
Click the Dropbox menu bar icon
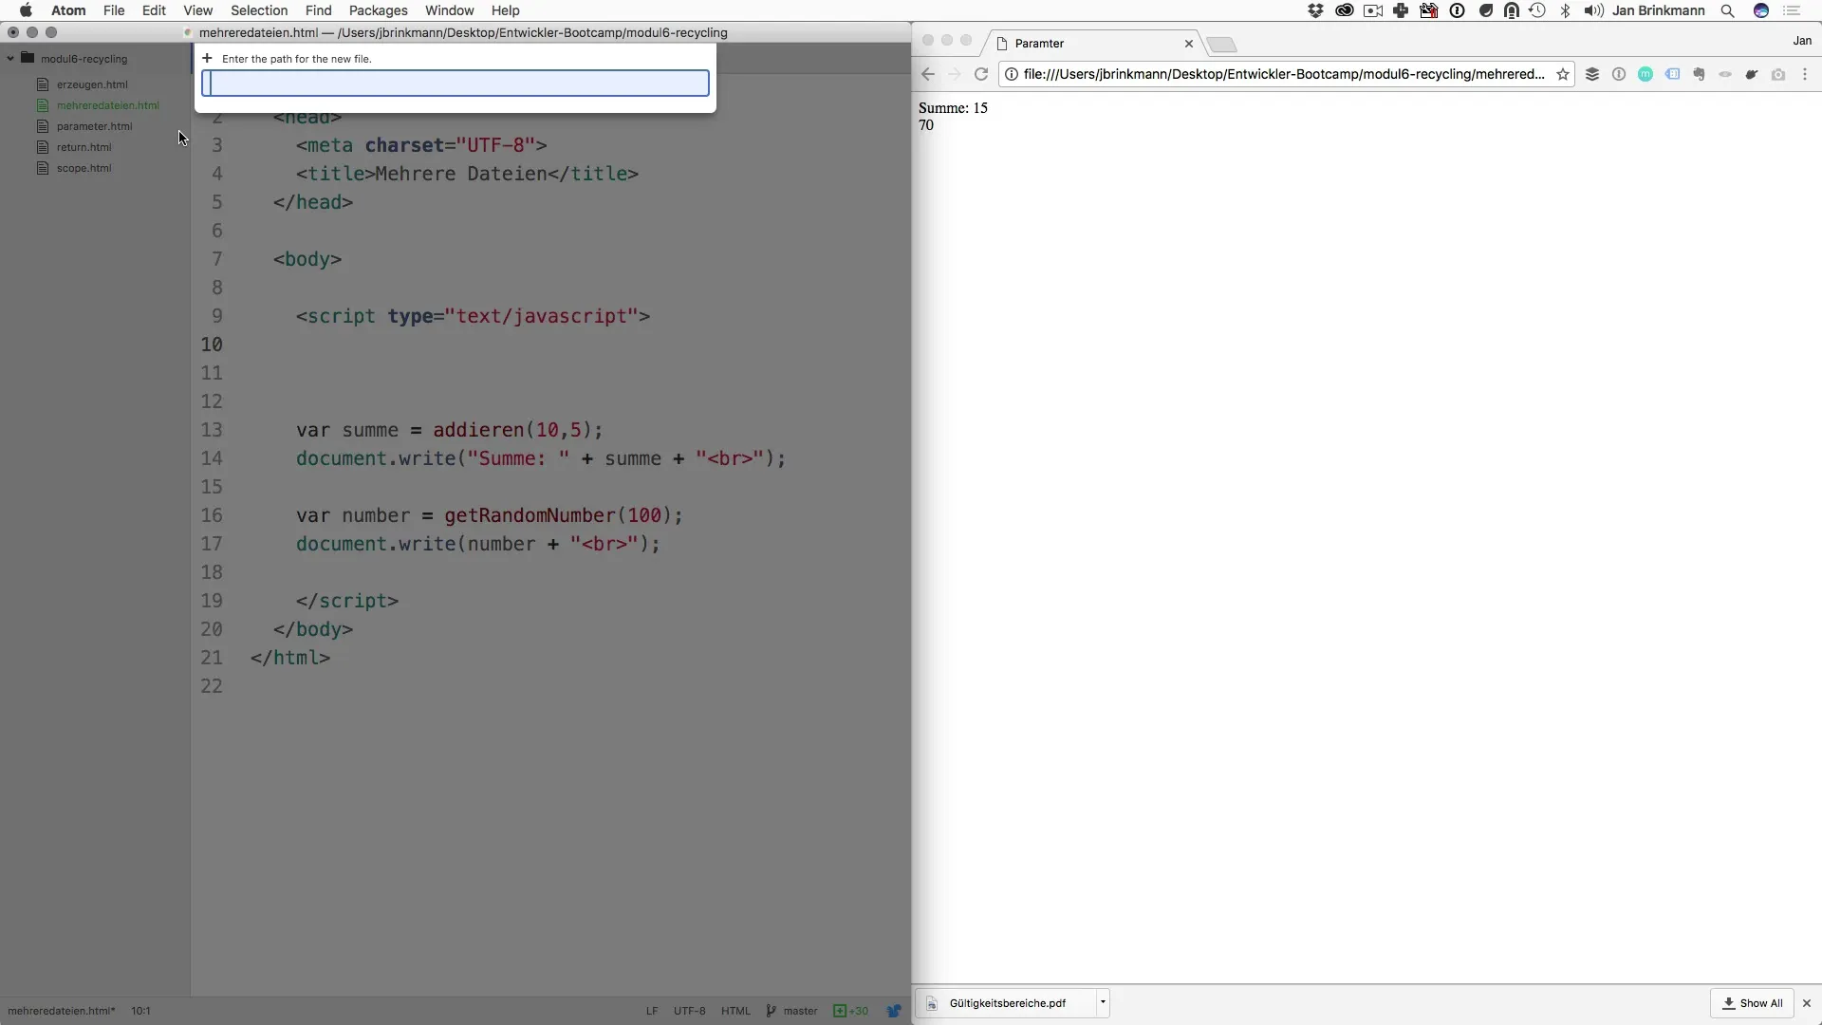point(1315,10)
